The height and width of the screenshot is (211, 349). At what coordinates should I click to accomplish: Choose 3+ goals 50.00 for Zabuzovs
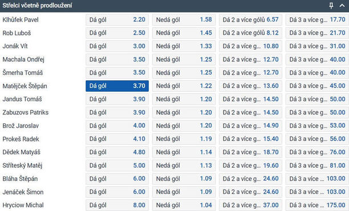point(317,112)
